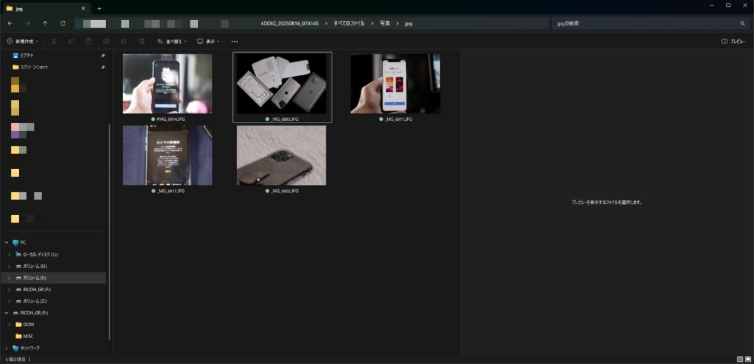Expand ボリューム (Z:) chevron

[x=9, y=301]
